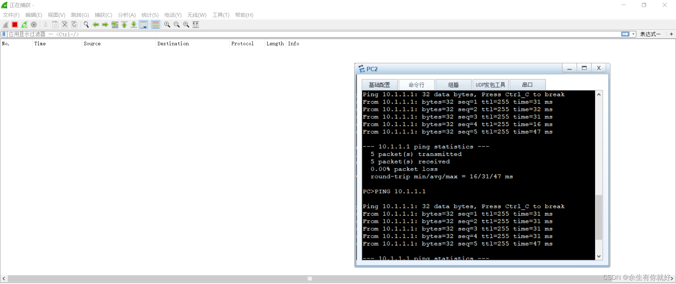676x284 pixels.
Task: Sort by the No. column header
Action: [16, 44]
